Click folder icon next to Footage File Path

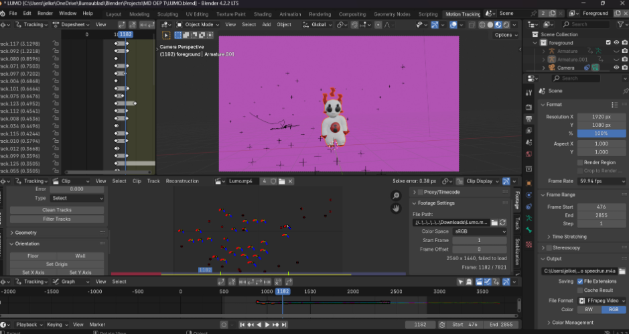point(494,223)
